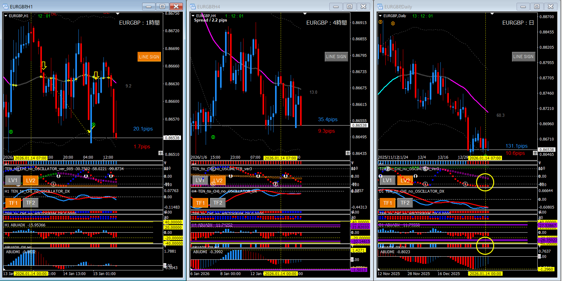
Task: Click the EURGBP,Daily window title icon
Action: tap(380, 7)
